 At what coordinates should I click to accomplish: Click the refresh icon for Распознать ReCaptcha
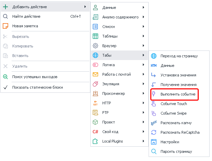point(154,132)
